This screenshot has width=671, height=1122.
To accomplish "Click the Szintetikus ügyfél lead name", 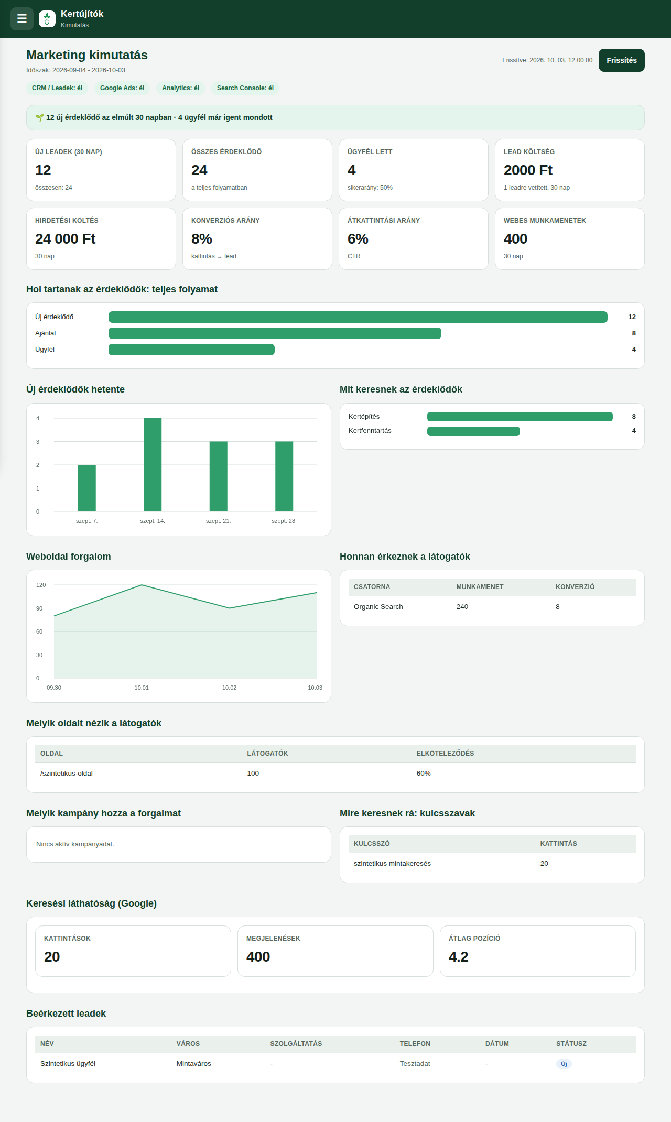I will 68,1064.
